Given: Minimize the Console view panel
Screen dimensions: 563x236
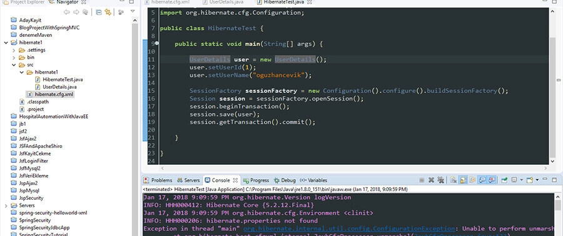Looking at the screenshot, I should point(545,179).
